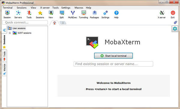Focus the Find existing session search field
Viewport: 180px width, 109px height.
[x=113, y=64]
